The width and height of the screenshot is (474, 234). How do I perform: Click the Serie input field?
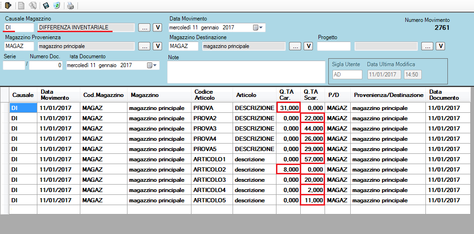pos(14,65)
